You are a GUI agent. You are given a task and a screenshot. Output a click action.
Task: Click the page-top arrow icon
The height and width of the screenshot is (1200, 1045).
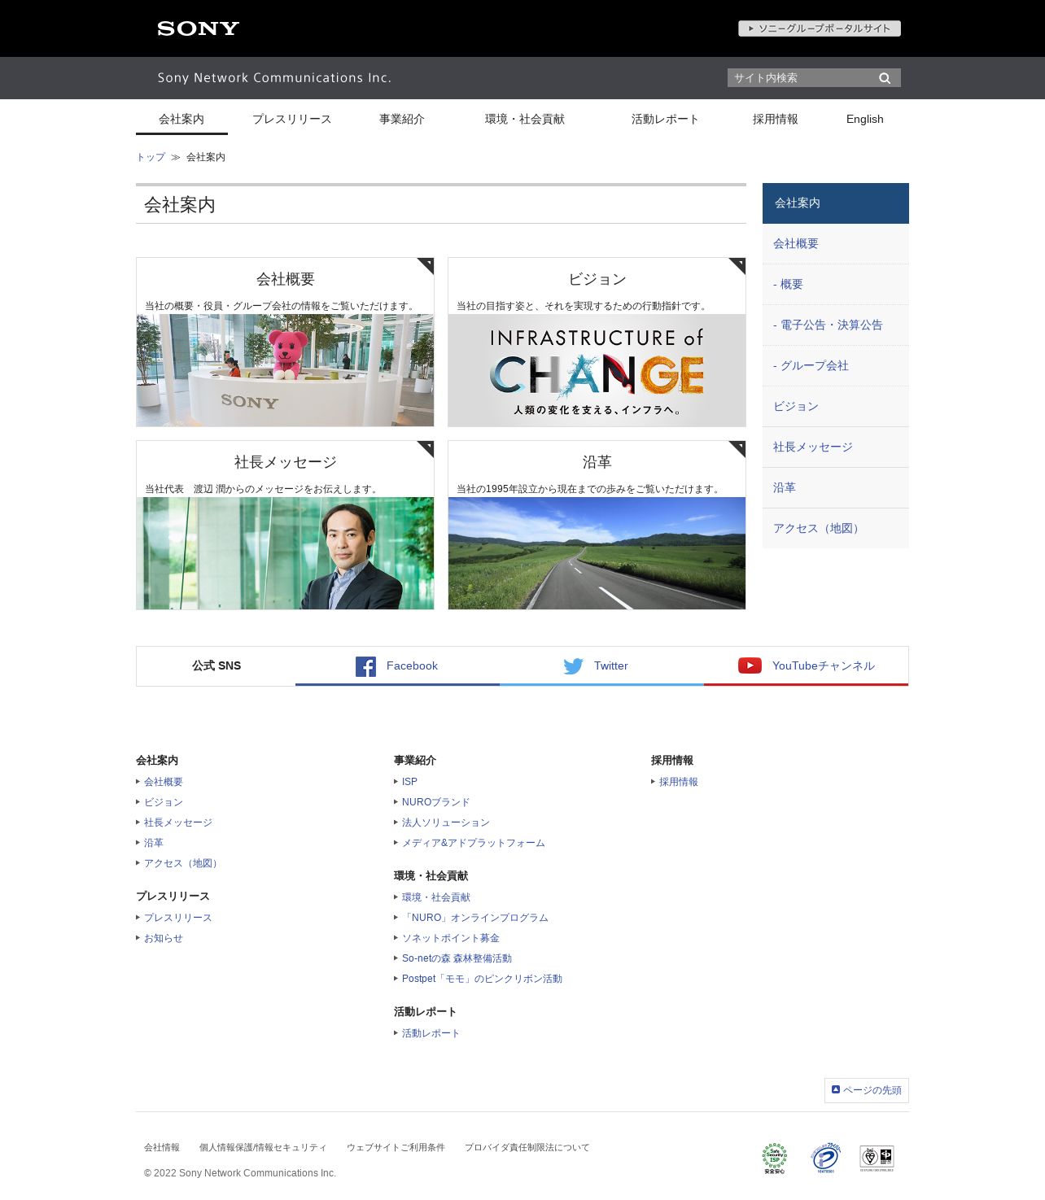click(x=835, y=1089)
